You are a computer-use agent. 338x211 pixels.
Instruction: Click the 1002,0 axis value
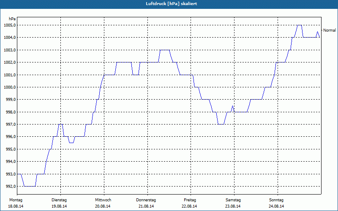[x=9, y=62]
